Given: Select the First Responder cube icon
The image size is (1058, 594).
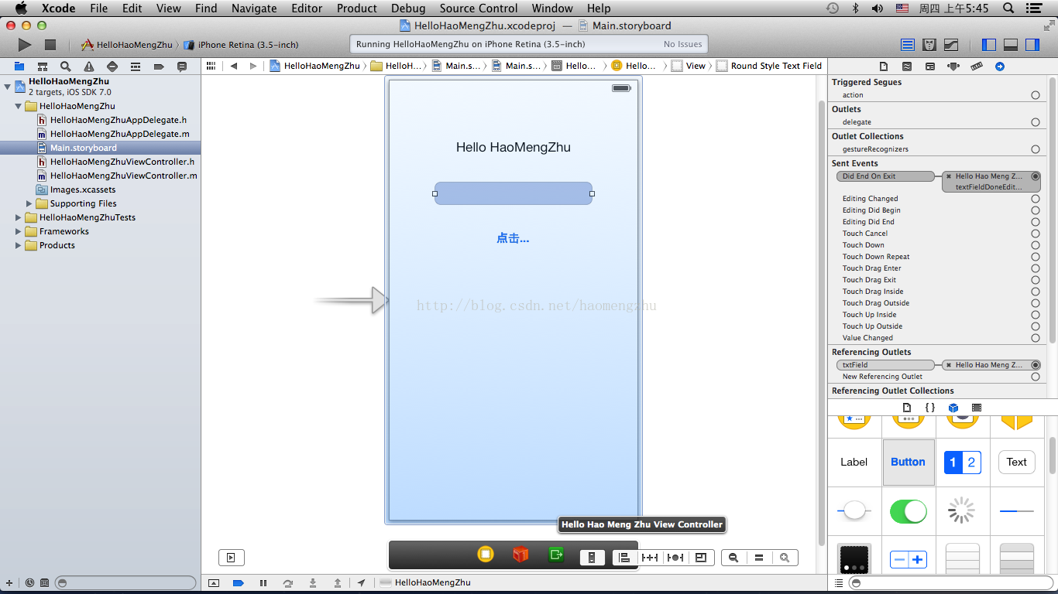Looking at the screenshot, I should 520,554.
